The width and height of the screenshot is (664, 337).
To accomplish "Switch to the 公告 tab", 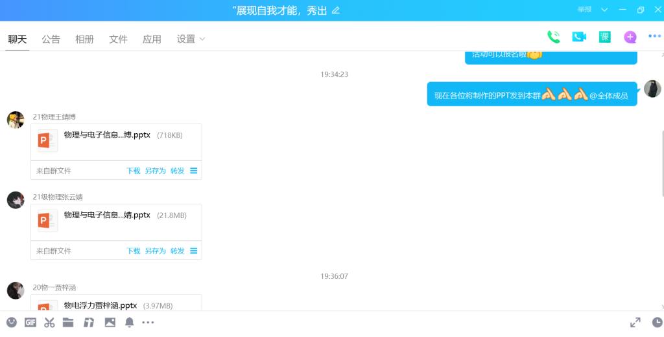I will [51, 39].
